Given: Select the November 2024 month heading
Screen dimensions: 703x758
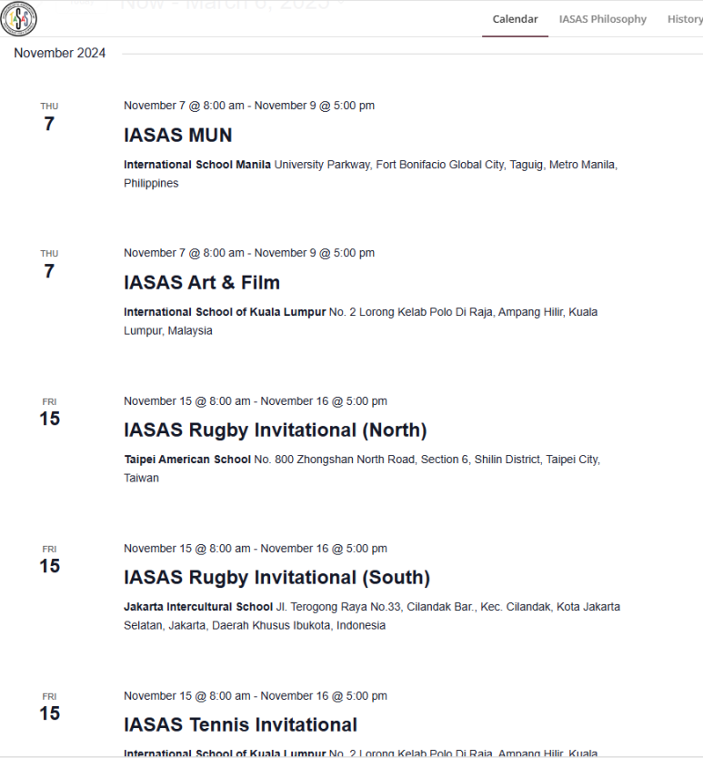Looking at the screenshot, I should 59,53.
